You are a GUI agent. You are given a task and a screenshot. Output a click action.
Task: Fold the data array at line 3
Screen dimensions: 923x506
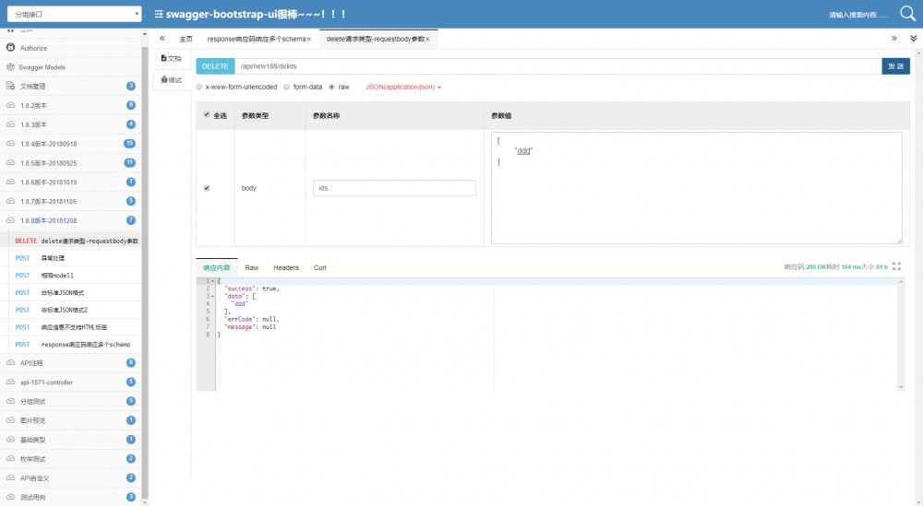tap(213, 296)
